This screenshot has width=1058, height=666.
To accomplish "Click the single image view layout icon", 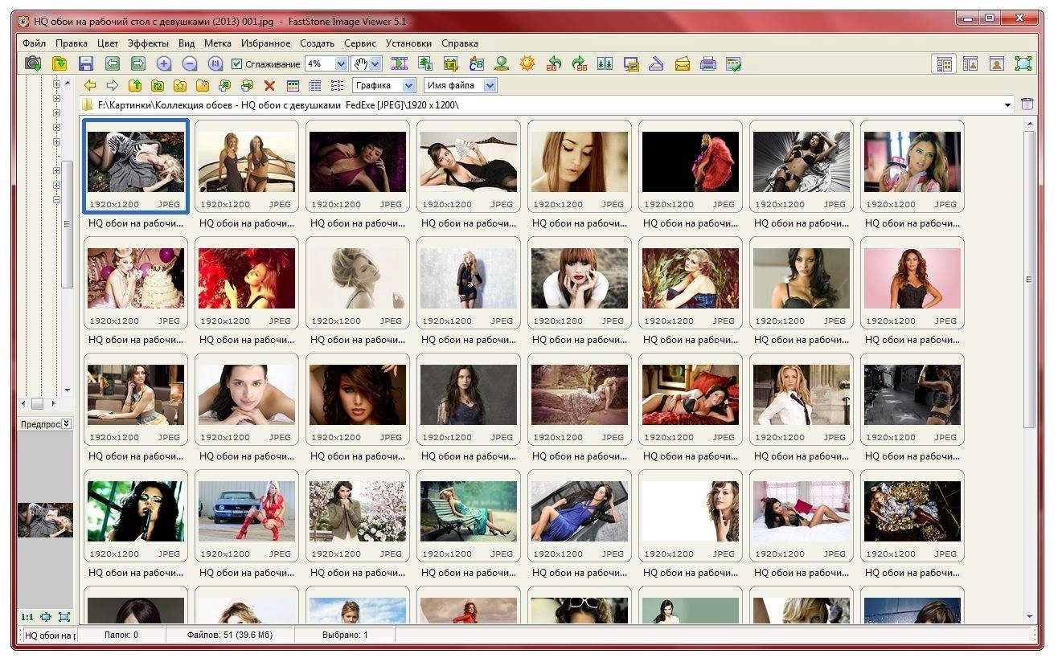I will (997, 63).
